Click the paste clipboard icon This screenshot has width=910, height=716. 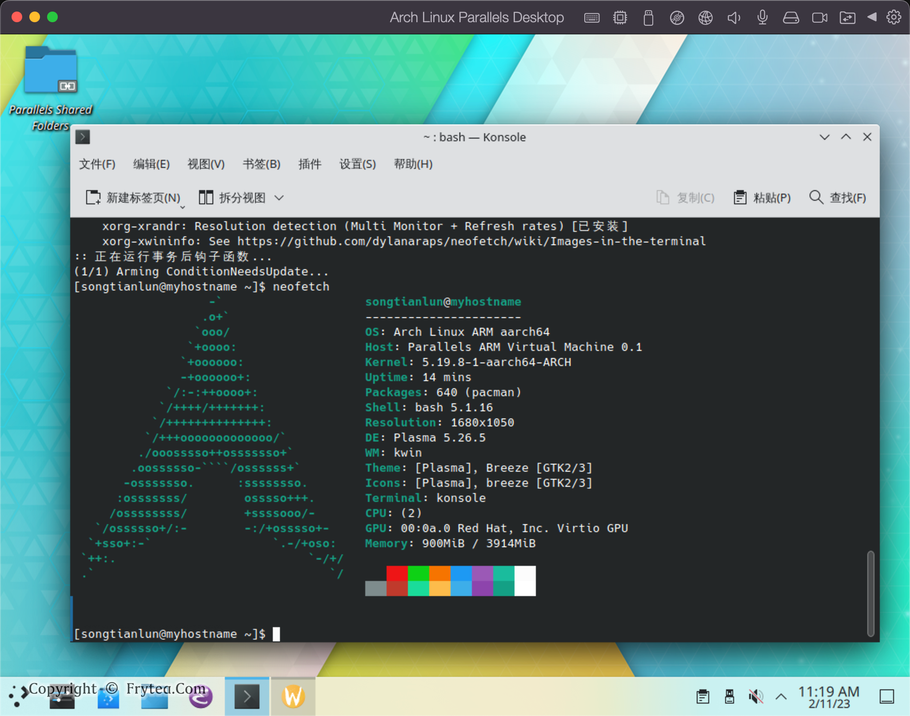coord(739,197)
